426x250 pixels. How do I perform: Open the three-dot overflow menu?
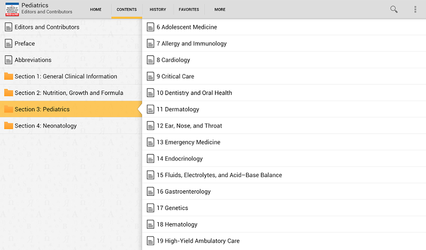click(x=415, y=9)
